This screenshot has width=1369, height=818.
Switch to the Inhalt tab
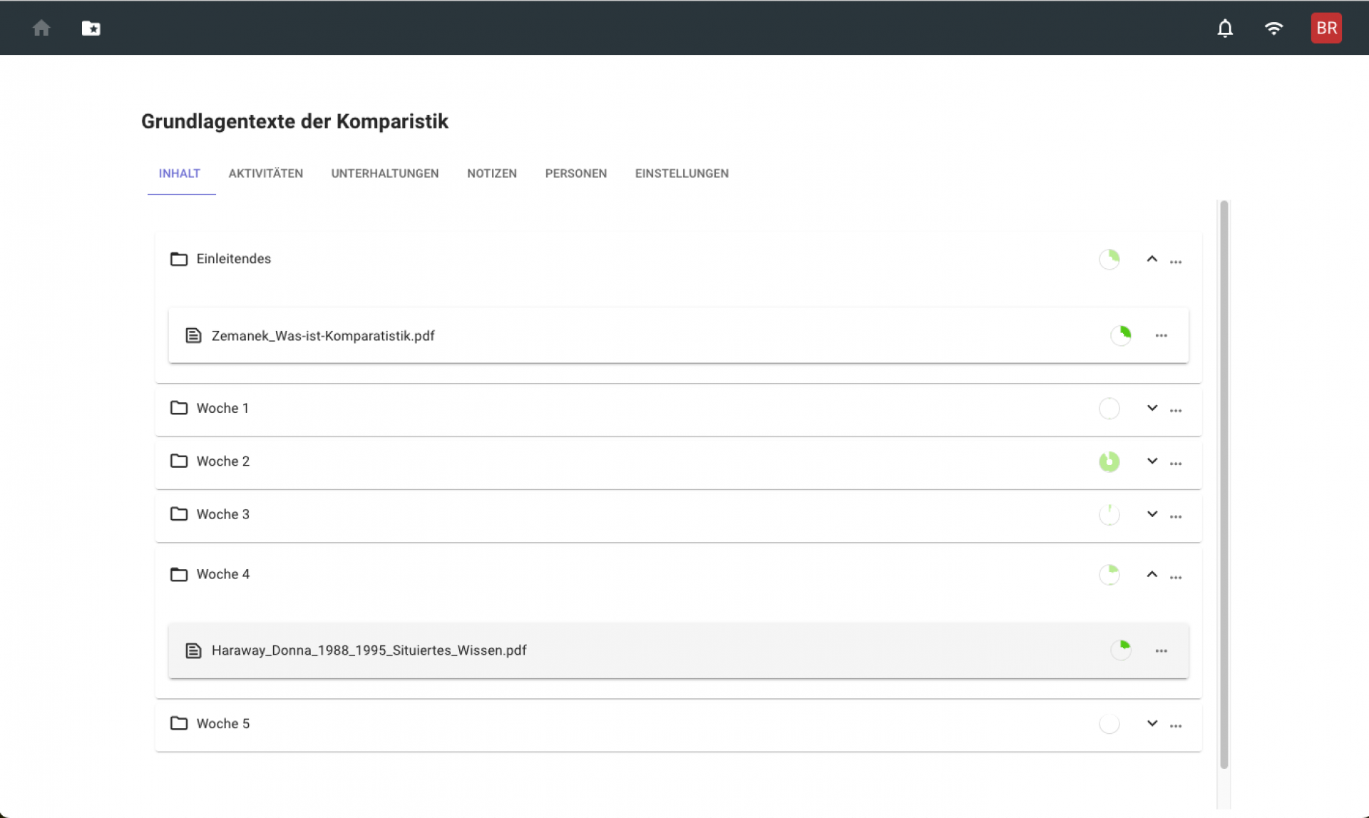(180, 173)
